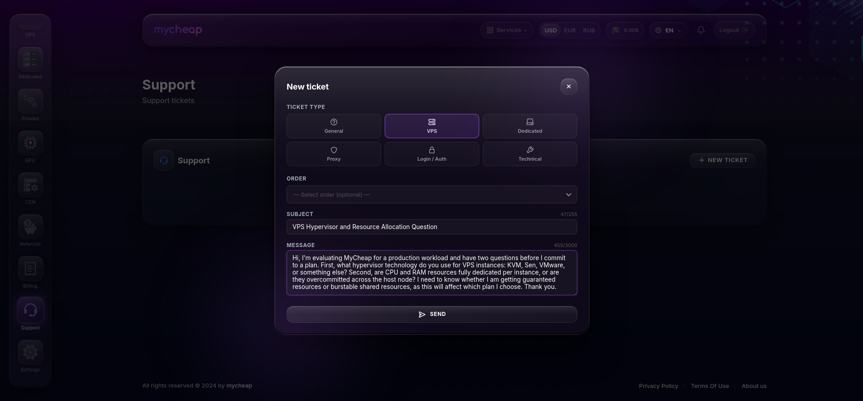Close the New ticket dialog
Screen dimensions: 863x401
point(569,86)
